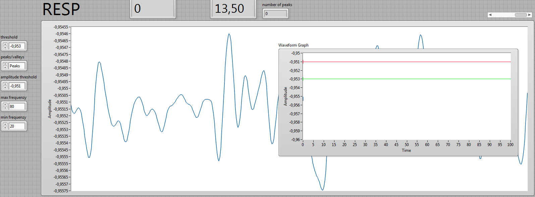Decrease amplitude threshold with down arrow
Screen dimensions: 535x197
click(5, 87)
